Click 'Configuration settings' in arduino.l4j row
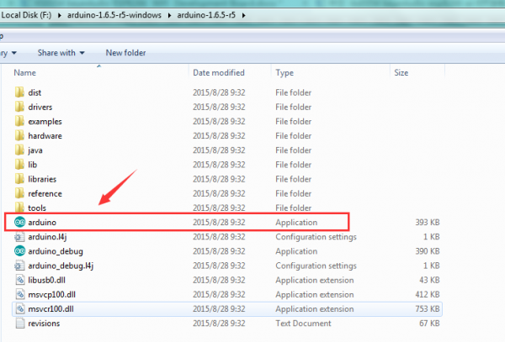This screenshot has height=342, width=505. point(316,237)
